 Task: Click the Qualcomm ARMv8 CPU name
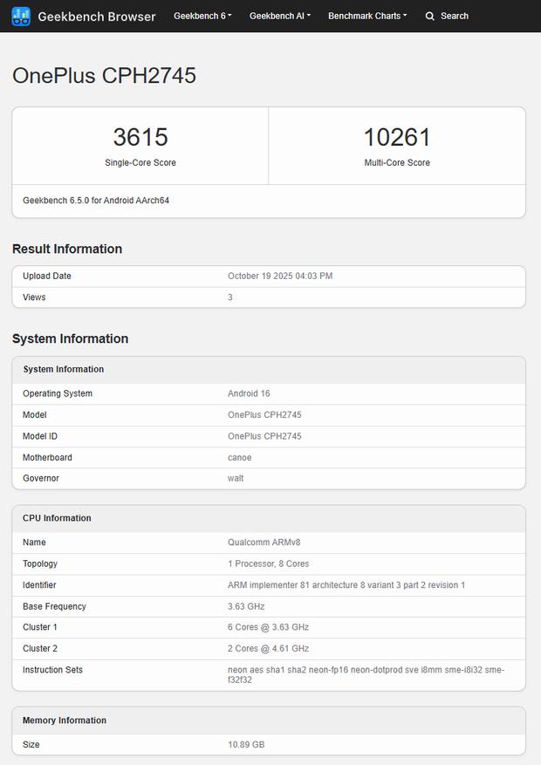coord(264,543)
